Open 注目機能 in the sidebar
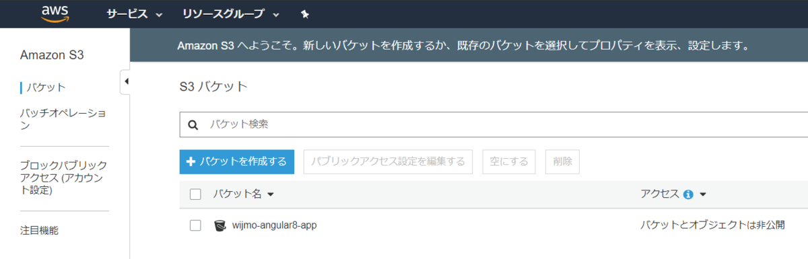The image size is (808, 259). (39, 231)
